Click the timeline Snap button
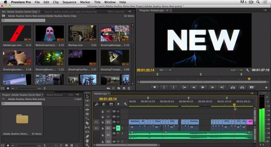 coord(104,104)
